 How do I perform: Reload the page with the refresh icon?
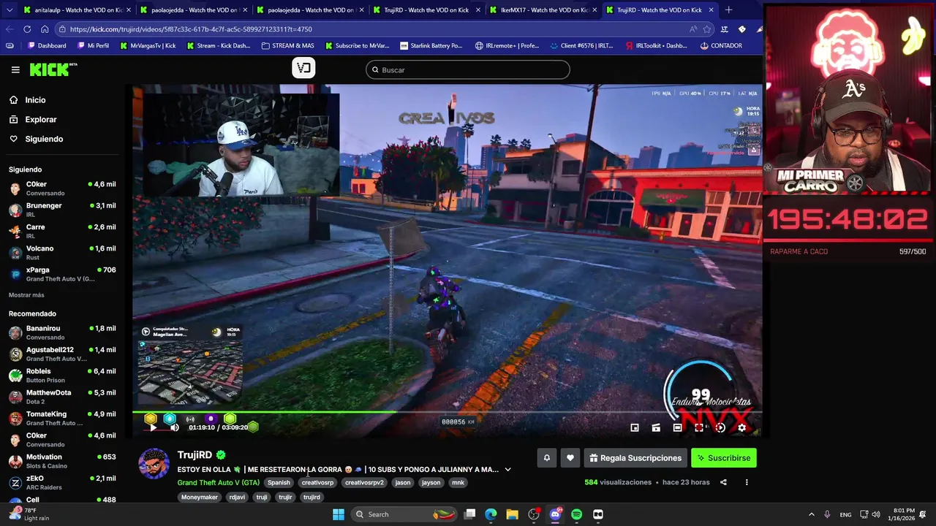pyautogui.click(x=27, y=29)
